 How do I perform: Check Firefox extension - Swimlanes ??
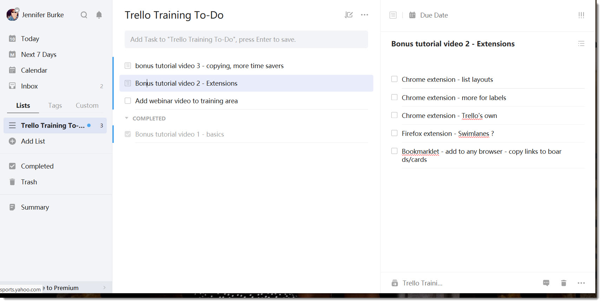pos(394,133)
